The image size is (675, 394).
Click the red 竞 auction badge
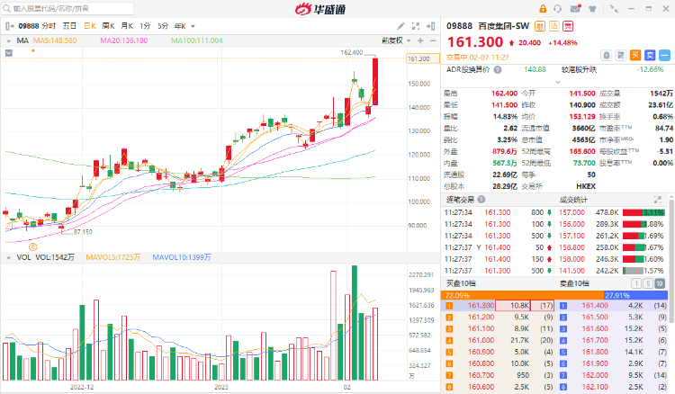[568, 26]
